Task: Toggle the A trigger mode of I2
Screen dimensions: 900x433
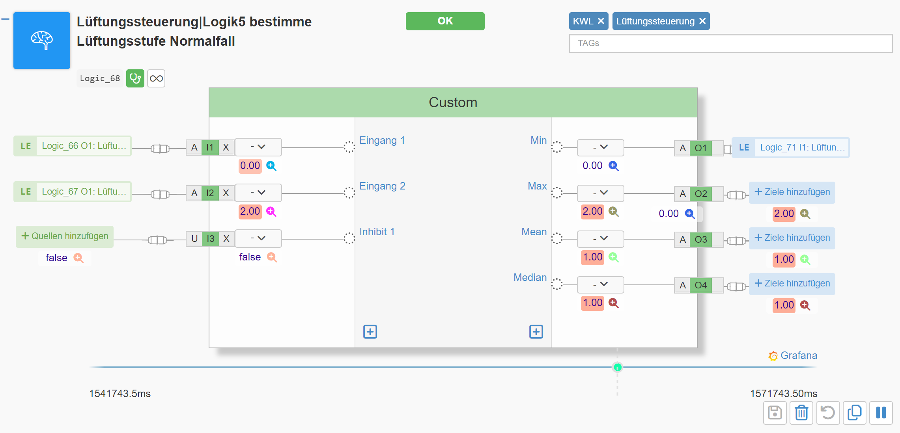Action: [194, 193]
